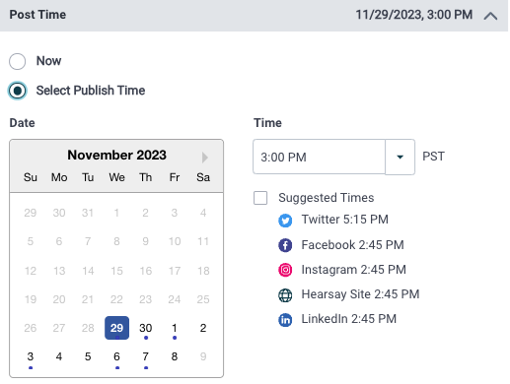
Task: Click the Hearsay Site globe icon
Action: (285, 295)
